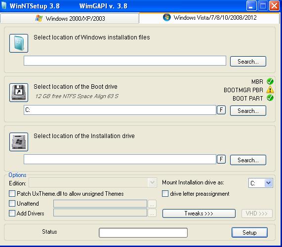Click the MBR green checkmark status icon
Image resolution: width=282 pixels, height=247 pixels.
click(270, 81)
